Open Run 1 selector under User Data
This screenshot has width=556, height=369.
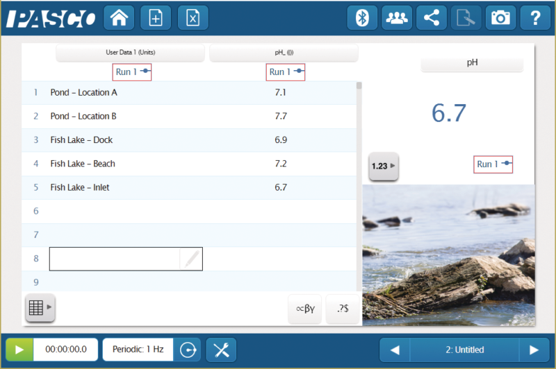point(132,72)
